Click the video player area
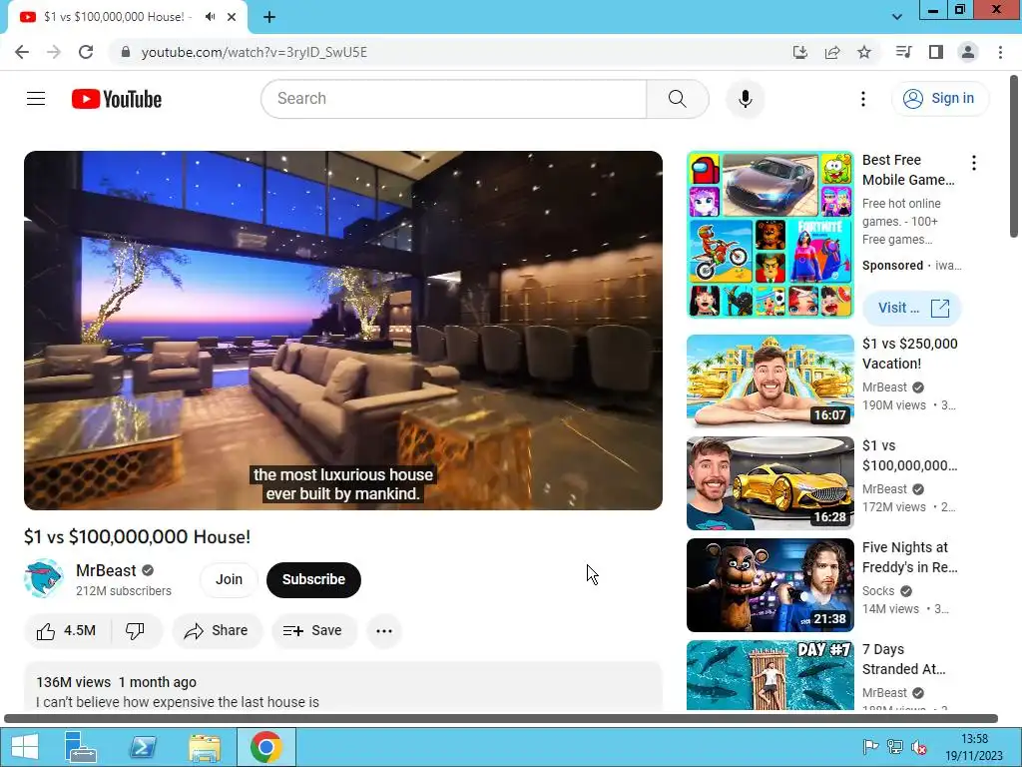 coord(343,330)
